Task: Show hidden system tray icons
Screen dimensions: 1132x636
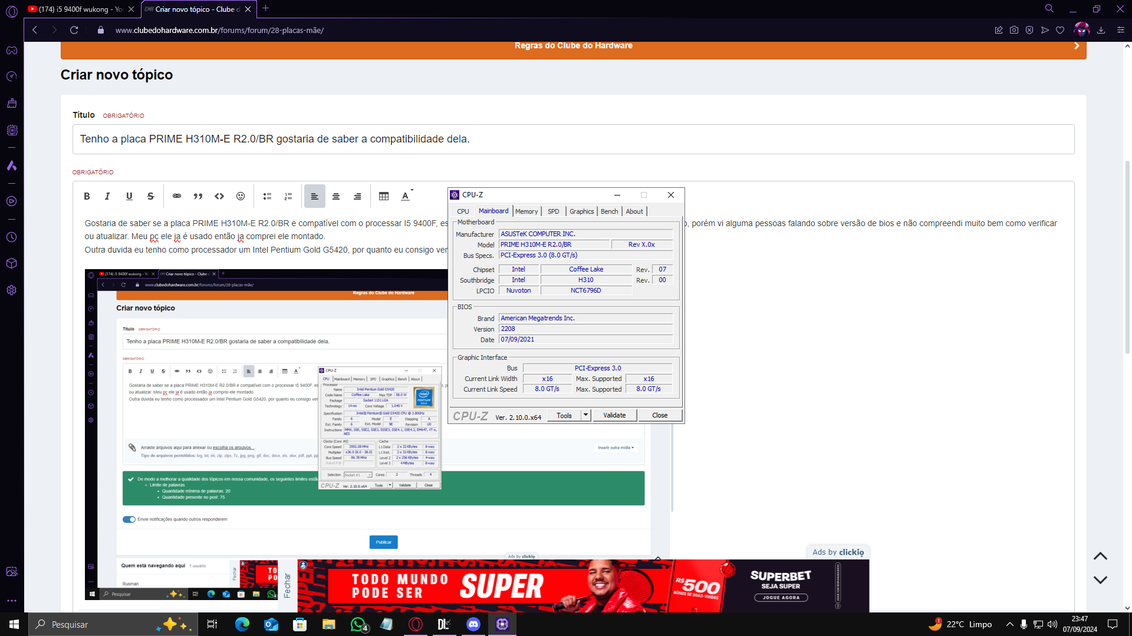Action: click(1009, 624)
